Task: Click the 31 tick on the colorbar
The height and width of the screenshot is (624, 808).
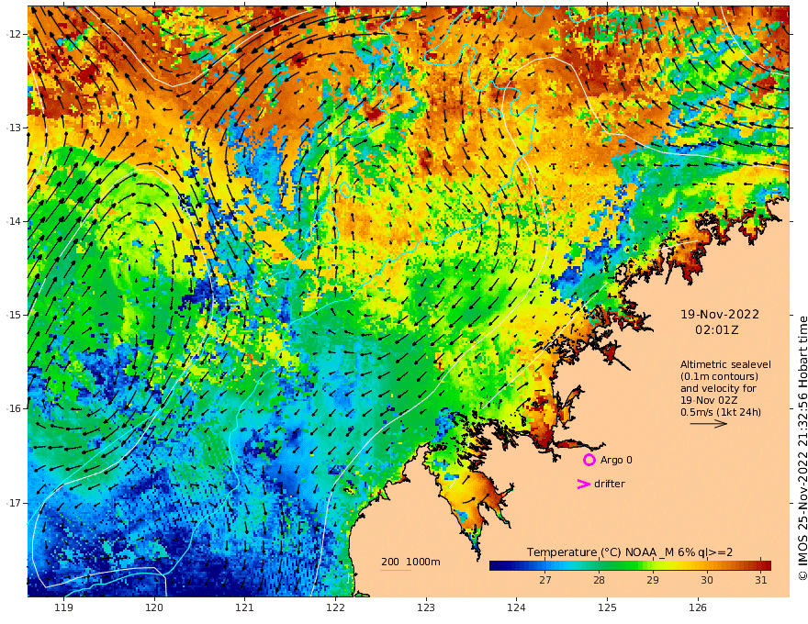Action: [761, 580]
